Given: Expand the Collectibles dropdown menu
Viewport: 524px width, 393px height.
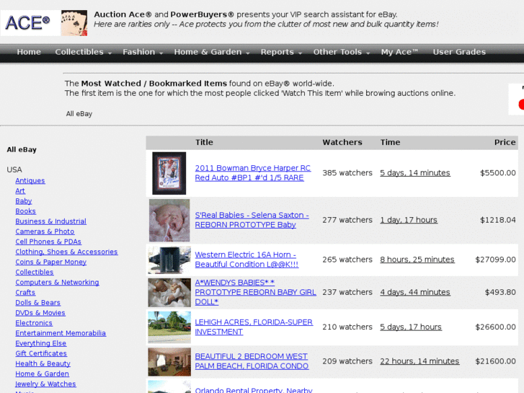Looking at the screenshot, I should point(83,52).
